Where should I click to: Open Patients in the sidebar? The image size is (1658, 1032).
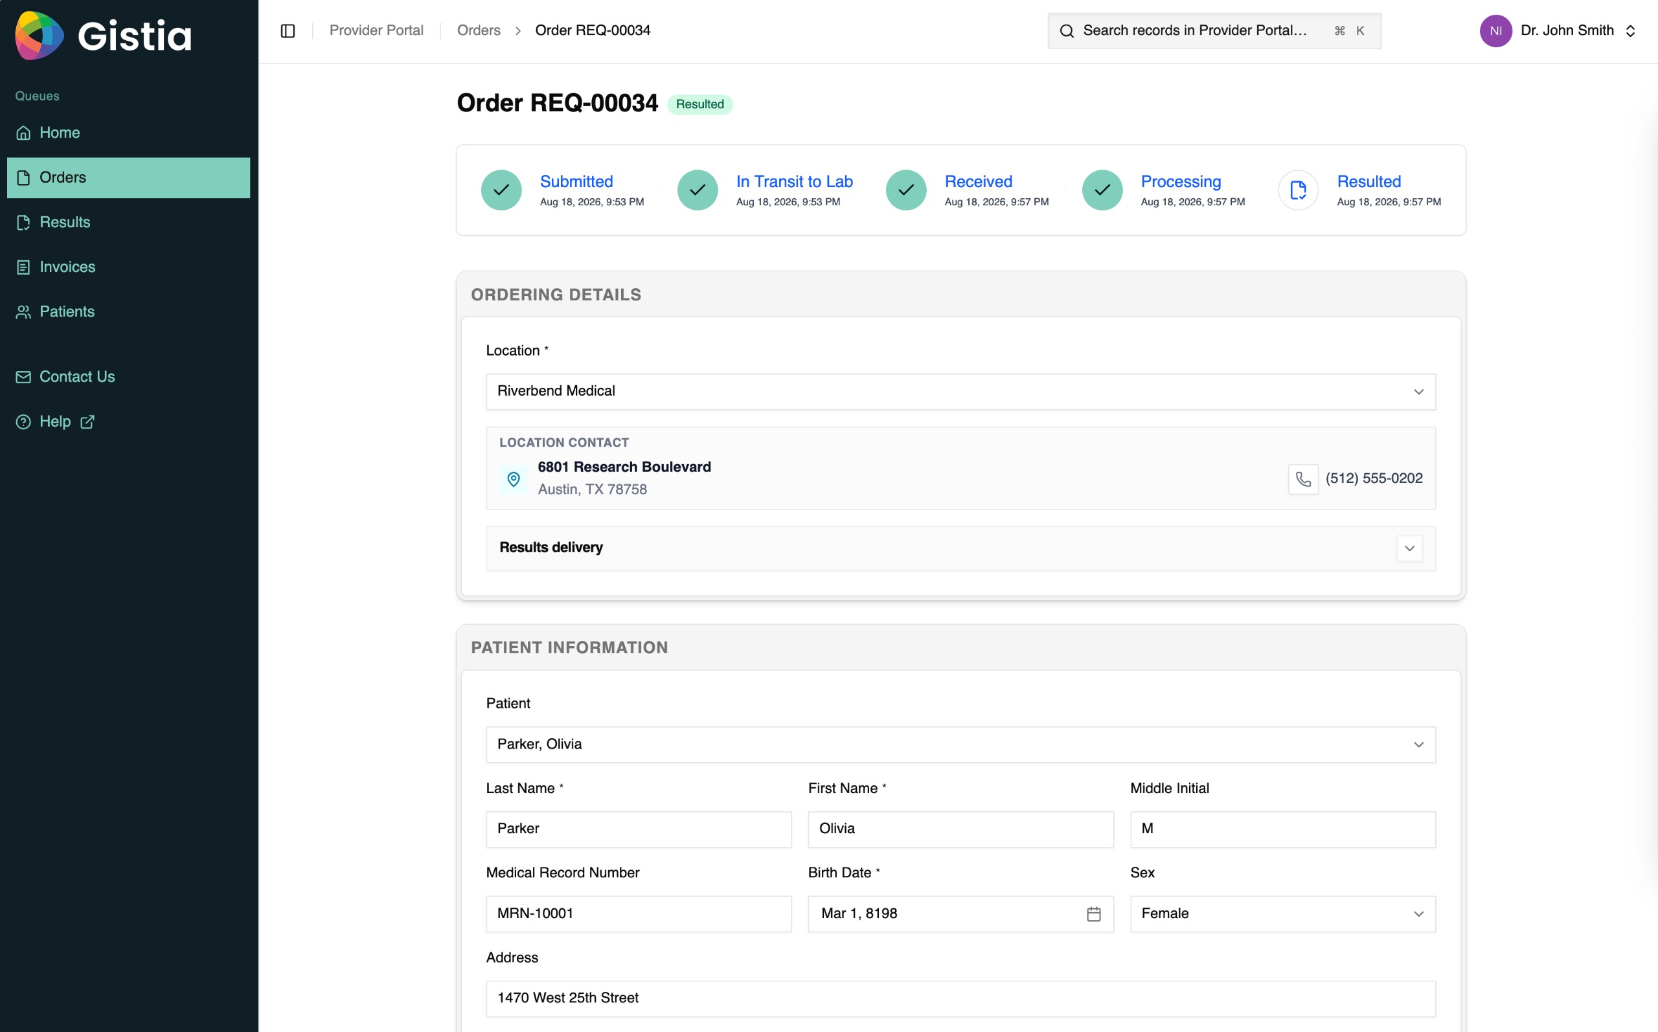[x=128, y=312]
